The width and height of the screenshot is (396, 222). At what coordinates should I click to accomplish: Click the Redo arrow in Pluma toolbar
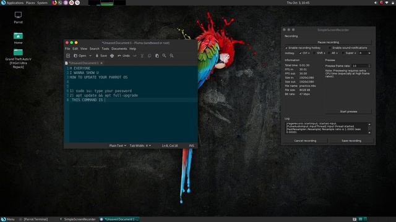click(x=135, y=55)
